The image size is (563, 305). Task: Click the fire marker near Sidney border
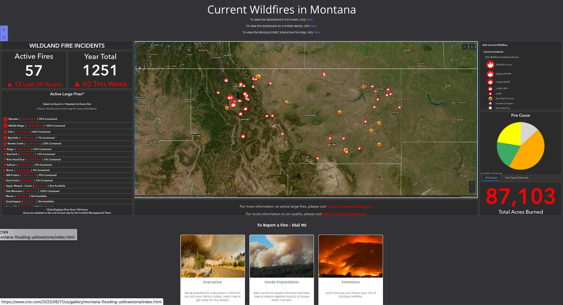[399, 107]
